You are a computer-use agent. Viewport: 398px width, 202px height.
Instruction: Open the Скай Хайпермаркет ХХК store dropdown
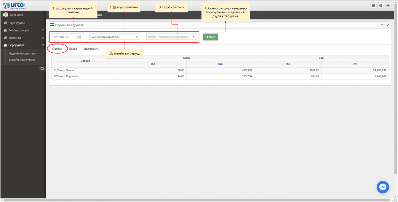[x=115, y=37]
